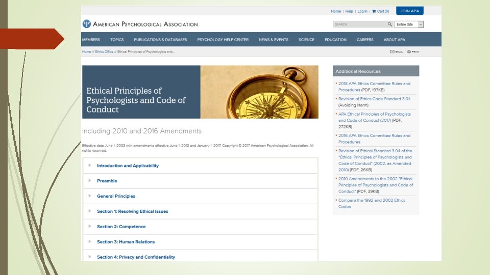Open the Preamble section

pyautogui.click(x=107, y=181)
